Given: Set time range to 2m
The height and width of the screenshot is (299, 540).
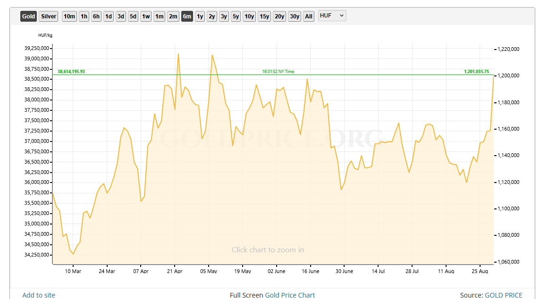Looking at the screenshot, I should click(173, 16).
